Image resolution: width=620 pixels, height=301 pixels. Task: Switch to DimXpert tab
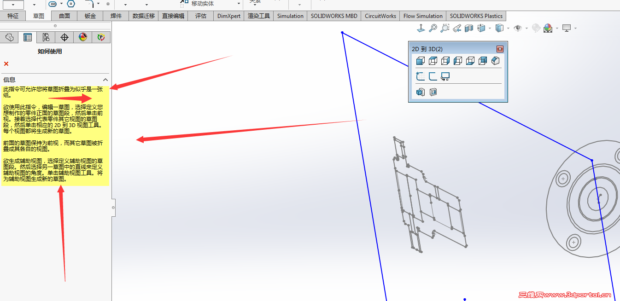point(229,16)
